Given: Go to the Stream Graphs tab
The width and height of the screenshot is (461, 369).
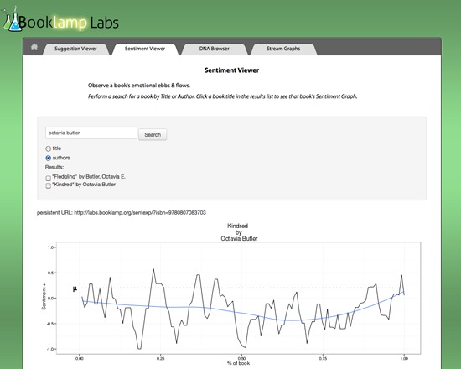Looking at the screenshot, I should [283, 49].
